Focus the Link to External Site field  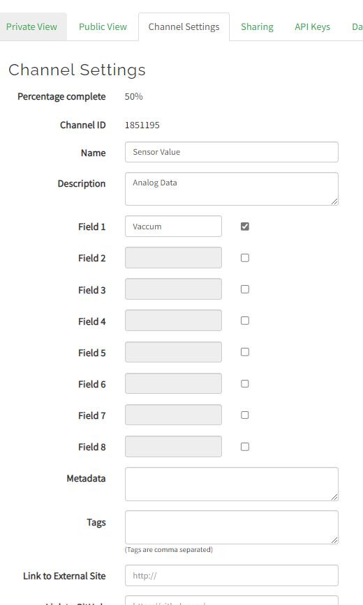[232, 575]
